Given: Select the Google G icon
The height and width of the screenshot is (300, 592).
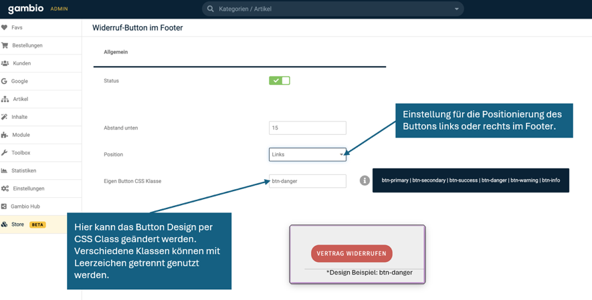Looking at the screenshot, I should (x=4, y=81).
